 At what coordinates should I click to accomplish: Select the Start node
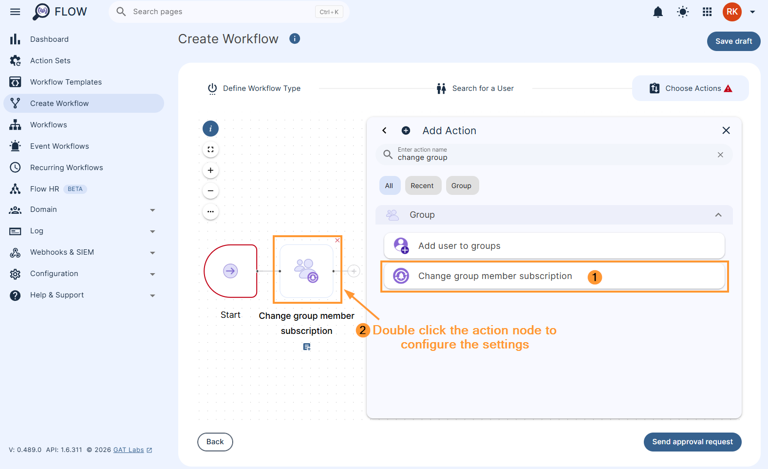click(x=230, y=271)
